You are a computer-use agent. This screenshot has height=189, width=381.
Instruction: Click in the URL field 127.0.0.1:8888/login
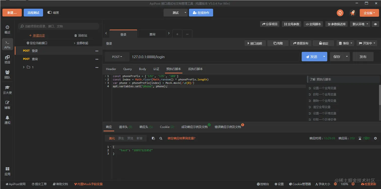[214, 57]
